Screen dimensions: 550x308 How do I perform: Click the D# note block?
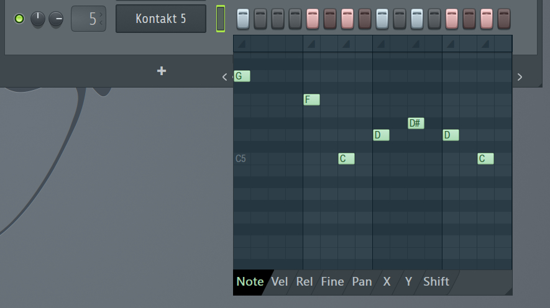416,123
